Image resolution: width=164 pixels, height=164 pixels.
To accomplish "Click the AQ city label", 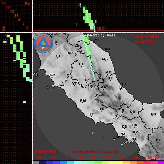I will click(x=104, y=87).
